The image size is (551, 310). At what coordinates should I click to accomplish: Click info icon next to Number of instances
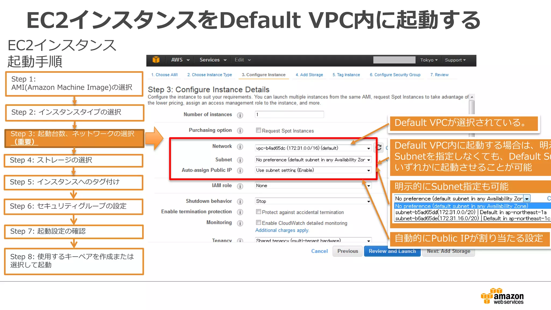point(240,115)
